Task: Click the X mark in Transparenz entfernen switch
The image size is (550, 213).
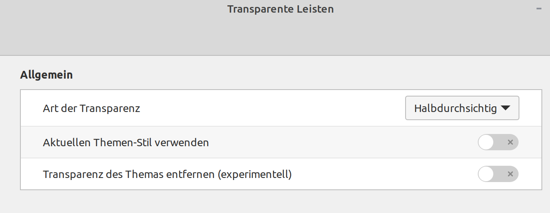Action: (510, 174)
